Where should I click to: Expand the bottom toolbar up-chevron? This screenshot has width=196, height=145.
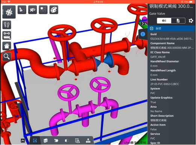tap(23, 141)
